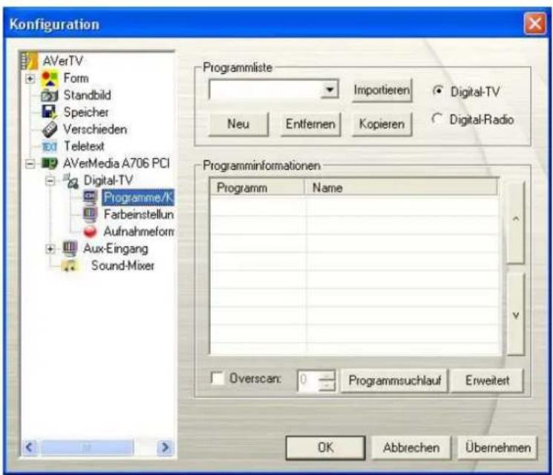
Task: Select Farbeinstellun tree item
Action: 139,214
